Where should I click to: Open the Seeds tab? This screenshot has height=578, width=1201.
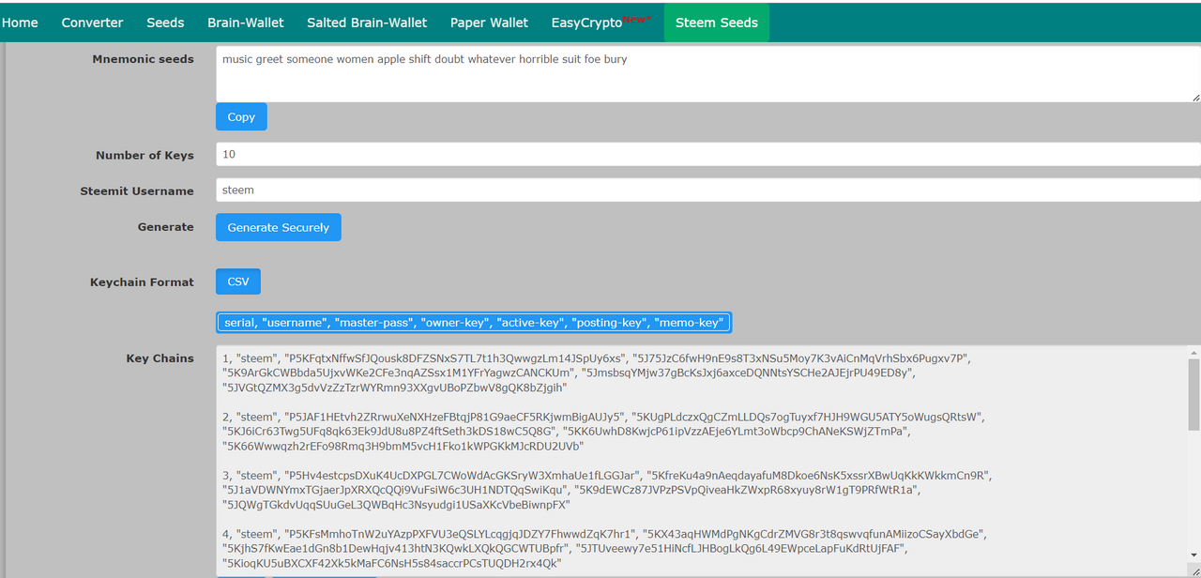pyautogui.click(x=165, y=23)
